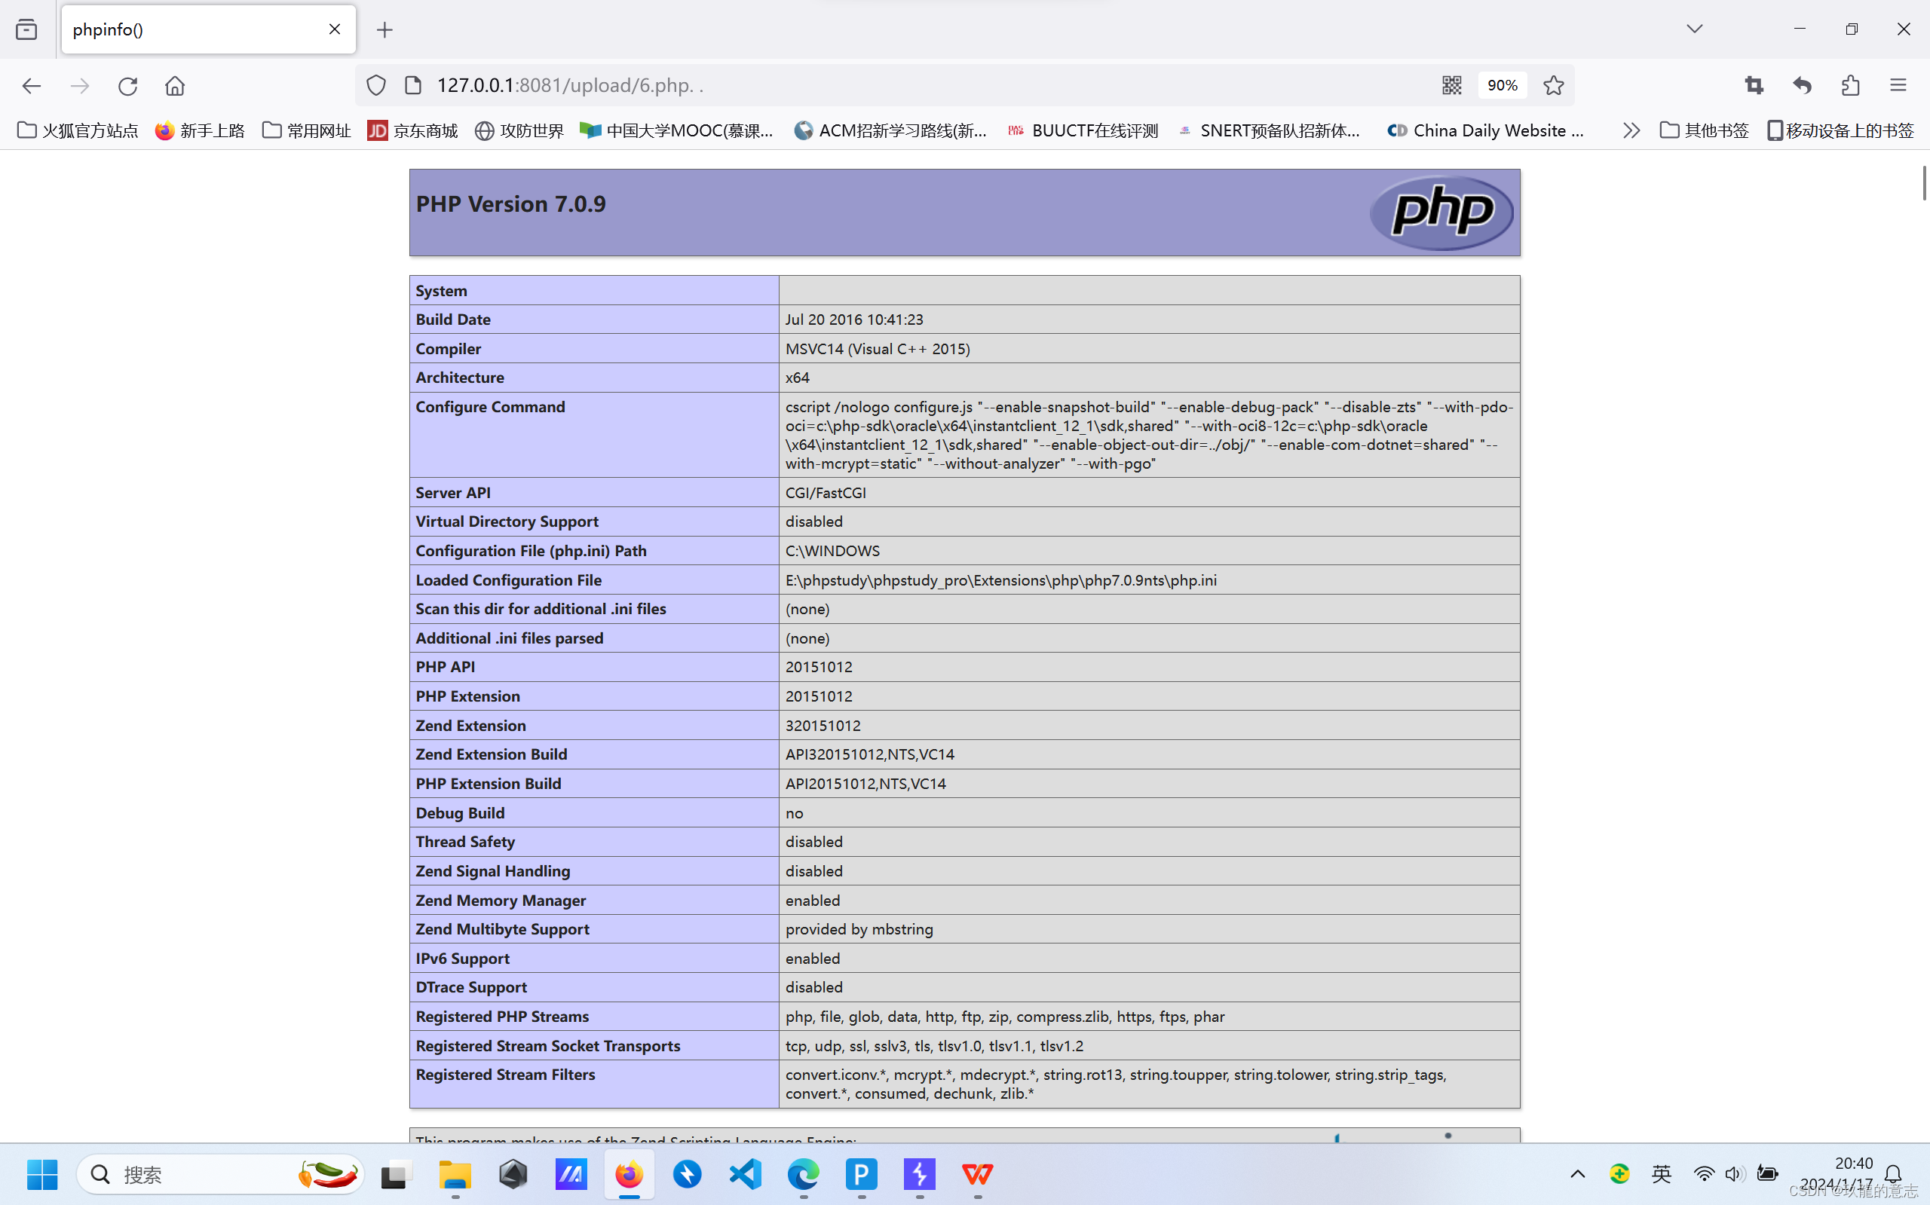The width and height of the screenshot is (1930, 1205).
Task: Open the Firefox hamburger menu
Action: pyautogui.click(x=1898, y=85)
